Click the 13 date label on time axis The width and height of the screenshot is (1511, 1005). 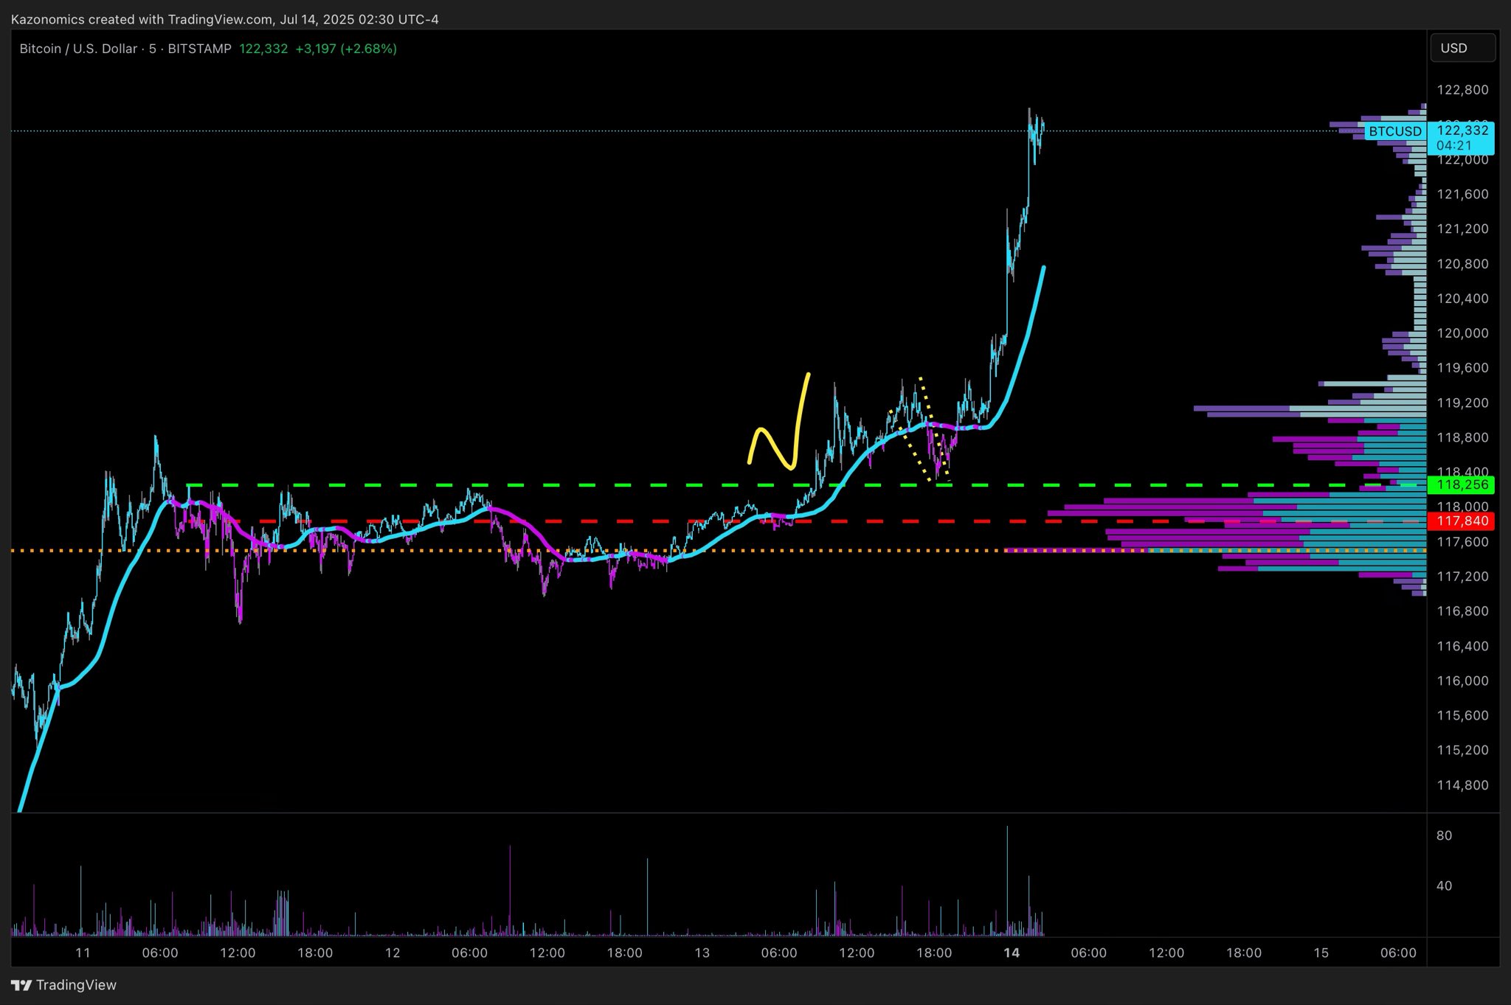(702, 953)
